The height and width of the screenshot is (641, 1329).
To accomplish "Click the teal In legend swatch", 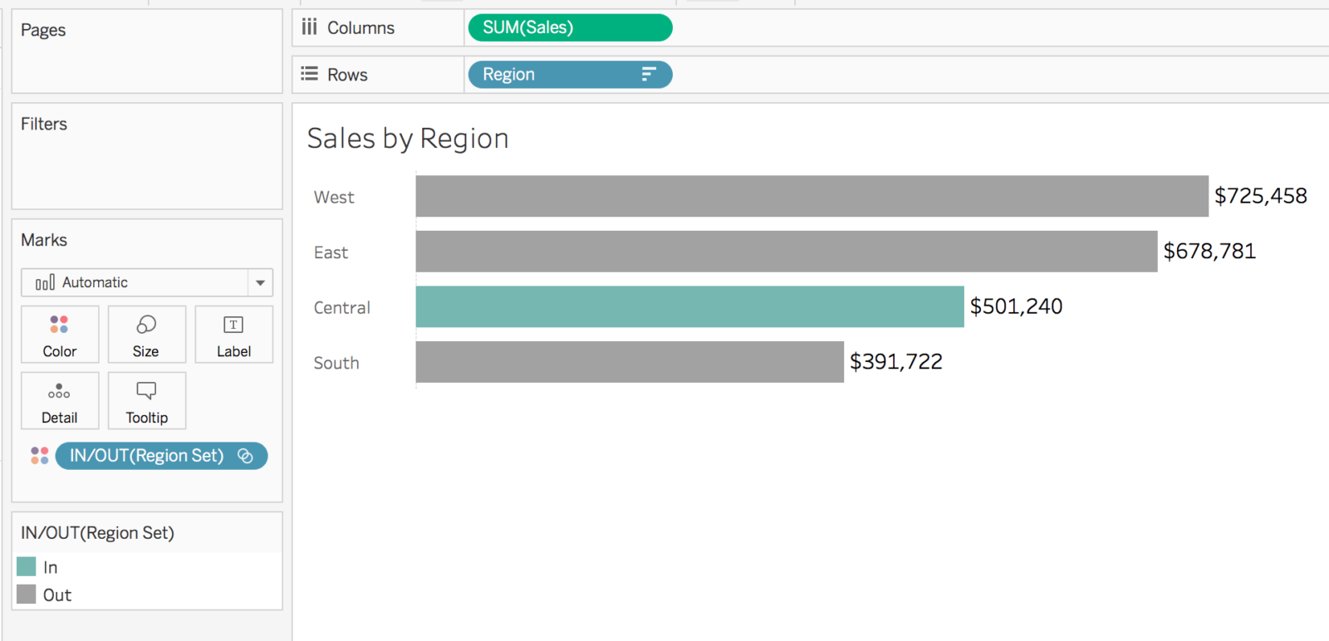I will [x=27, y=567].
